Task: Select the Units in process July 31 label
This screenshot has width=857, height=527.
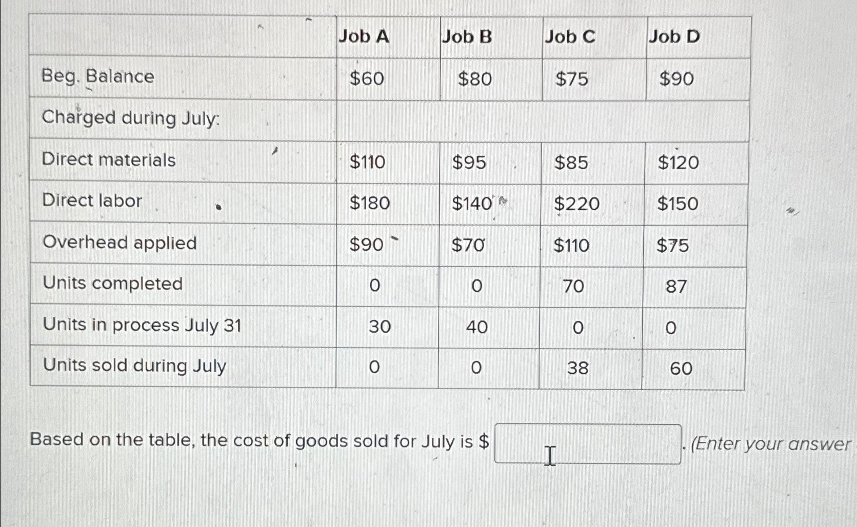Action: [143, 325]
